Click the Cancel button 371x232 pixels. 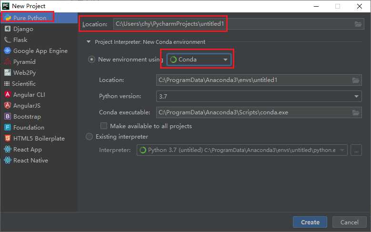[349, 222]
